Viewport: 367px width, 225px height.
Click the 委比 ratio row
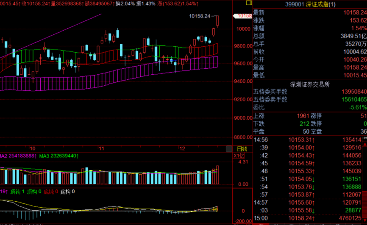coord(310,107)
